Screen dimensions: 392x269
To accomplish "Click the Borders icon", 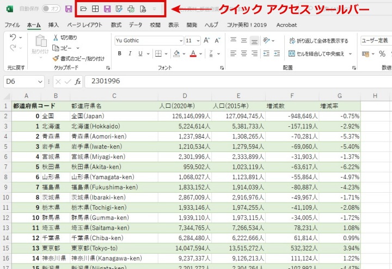I will click(158, 53).
